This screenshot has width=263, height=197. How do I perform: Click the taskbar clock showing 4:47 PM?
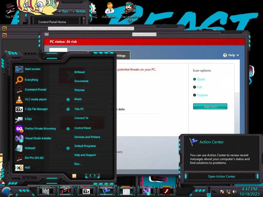[249, 191]
